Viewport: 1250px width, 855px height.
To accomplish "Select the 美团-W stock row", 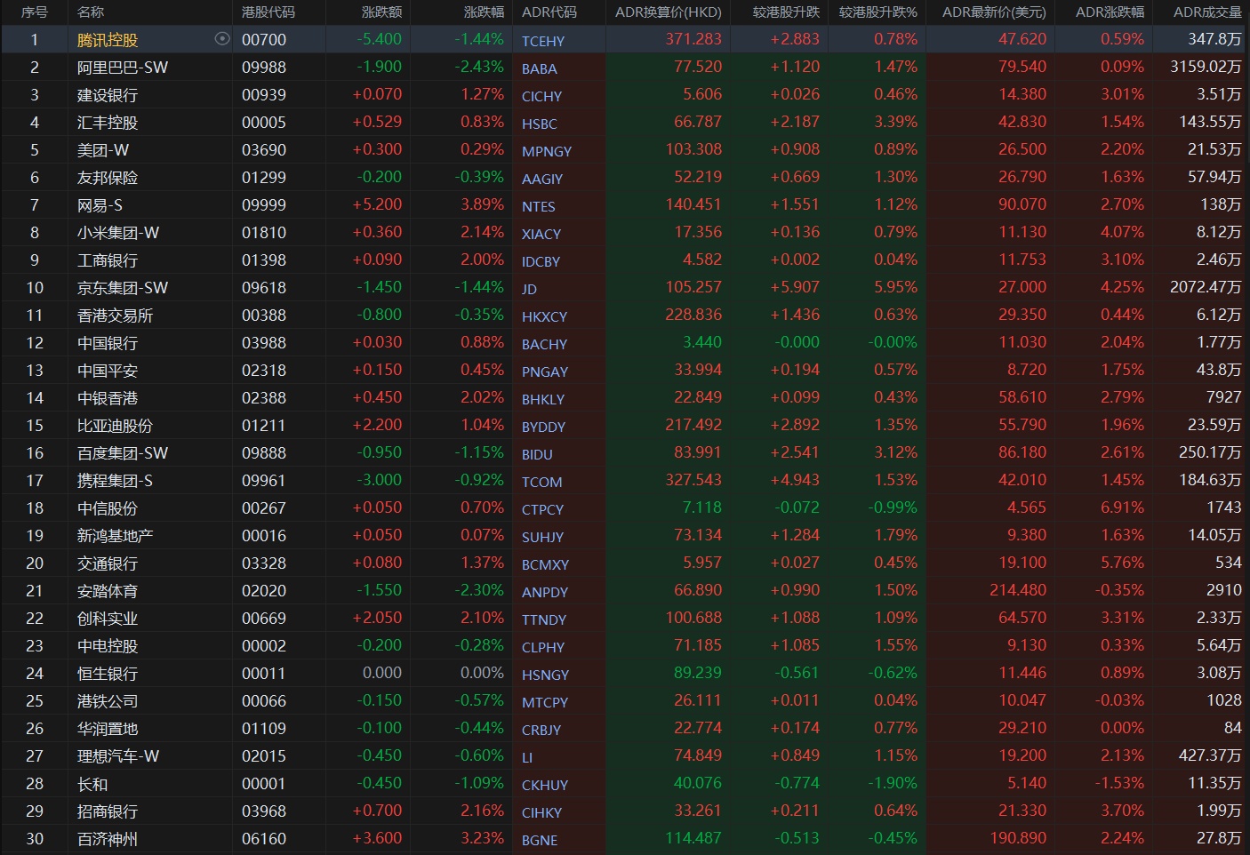I will pos(103,150).
